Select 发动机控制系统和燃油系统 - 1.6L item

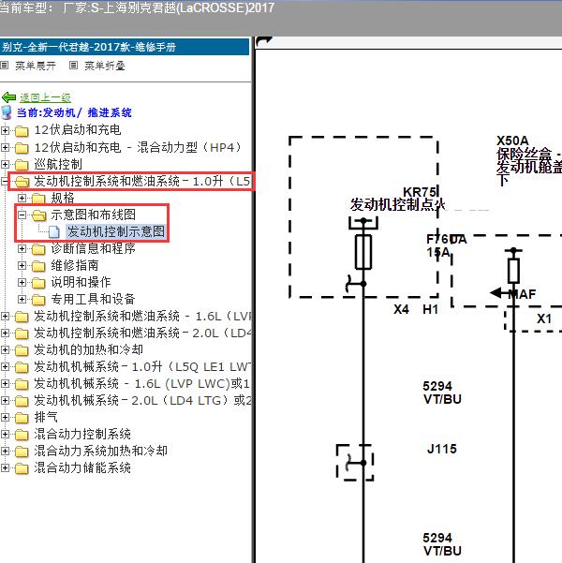[142, 316]
